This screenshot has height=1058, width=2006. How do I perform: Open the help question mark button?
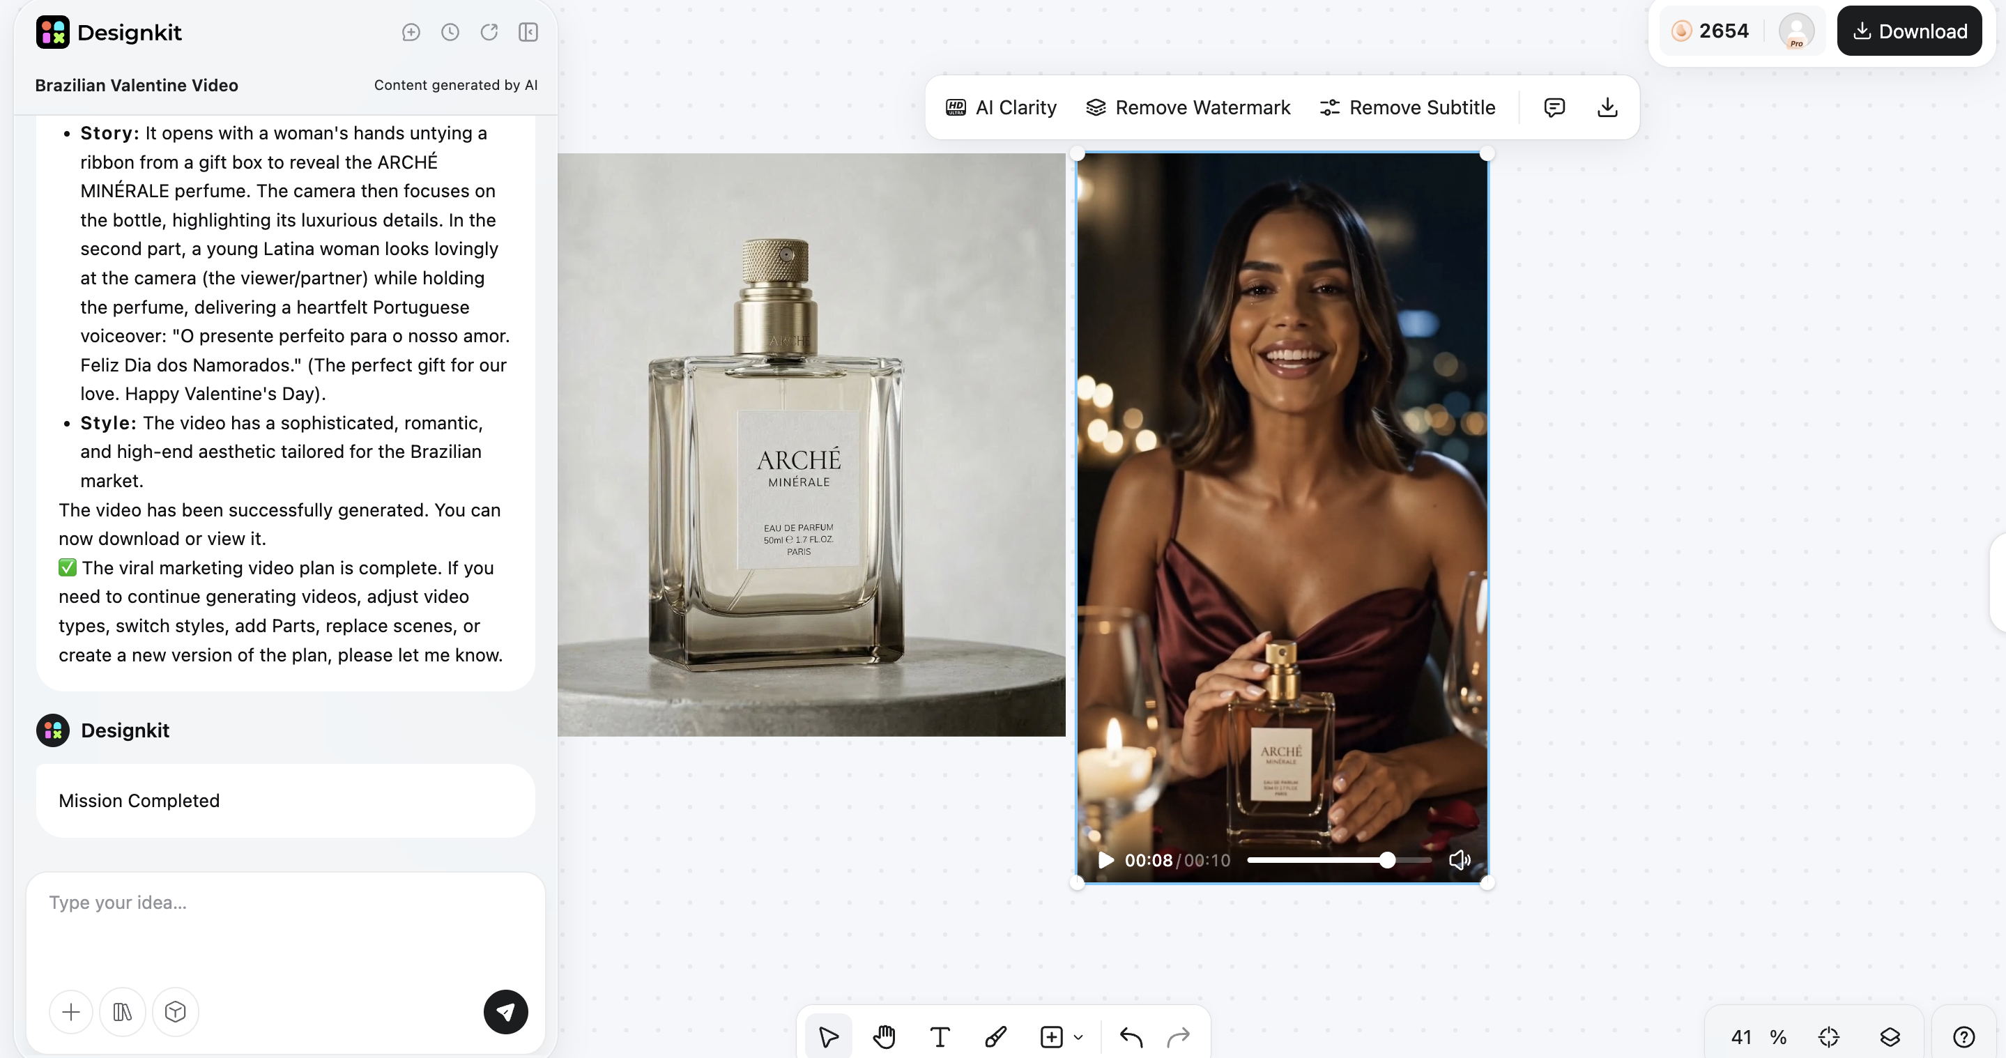click(x=1964, y=1037)
